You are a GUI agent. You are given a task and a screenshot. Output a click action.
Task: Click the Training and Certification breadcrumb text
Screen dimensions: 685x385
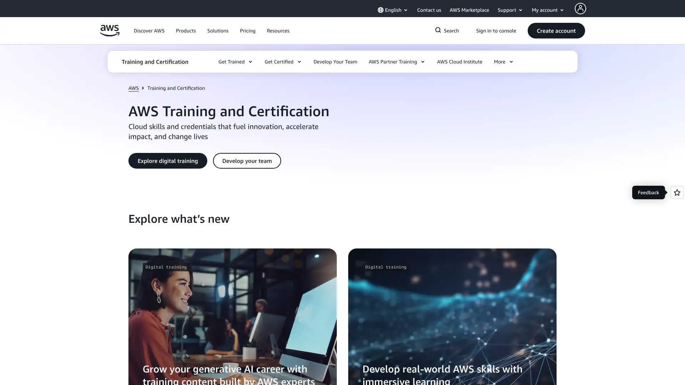pyautogui.click(x=176, y=88)
